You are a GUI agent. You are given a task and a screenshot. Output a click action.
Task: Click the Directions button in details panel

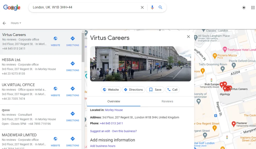coord(133,90)
